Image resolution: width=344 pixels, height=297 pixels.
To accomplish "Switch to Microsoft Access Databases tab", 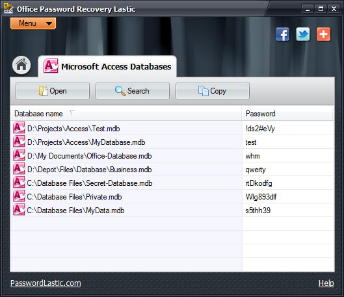I will coord(107,66).
